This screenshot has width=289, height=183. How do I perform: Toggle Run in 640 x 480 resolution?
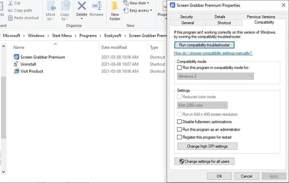pyautogui.click(x=179, y=114)
